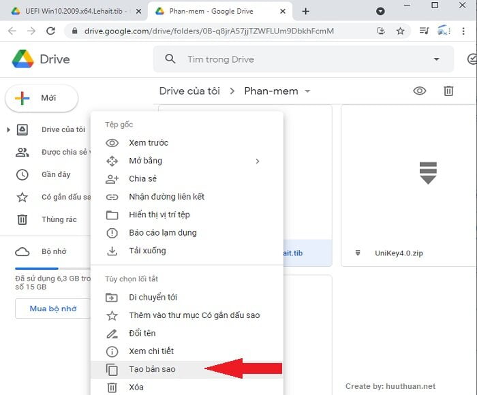
Task: Open a new browser tab
Action: click(305, 11)
